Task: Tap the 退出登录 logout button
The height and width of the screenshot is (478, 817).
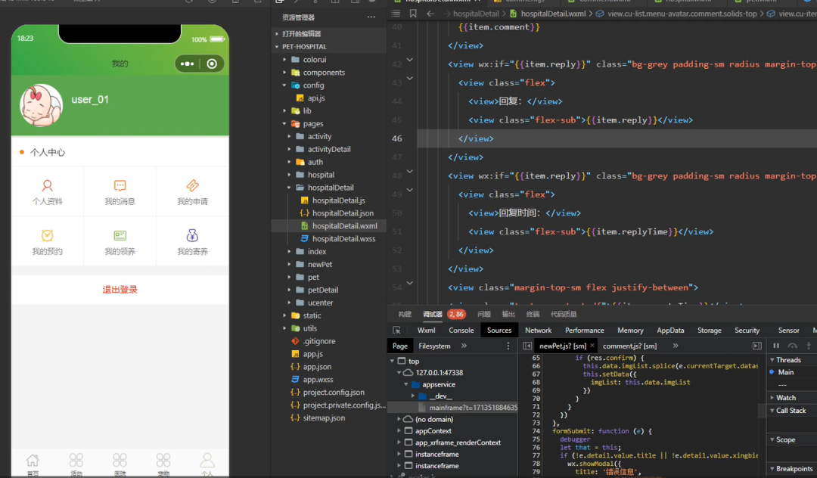Action: (x=120, y=290)
